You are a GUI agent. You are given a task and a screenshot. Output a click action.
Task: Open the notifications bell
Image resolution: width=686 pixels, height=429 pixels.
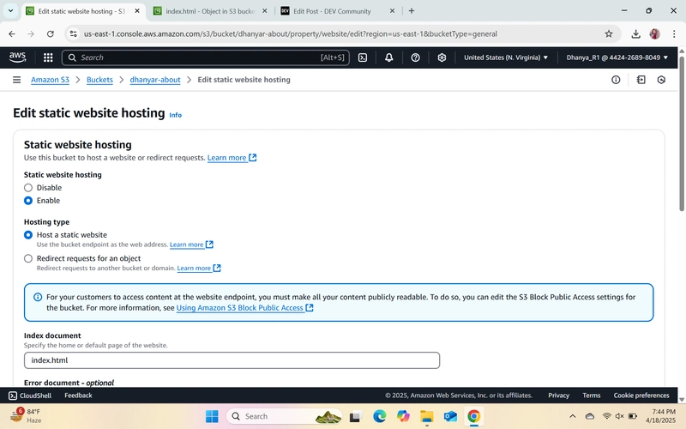tap(389, 57)
